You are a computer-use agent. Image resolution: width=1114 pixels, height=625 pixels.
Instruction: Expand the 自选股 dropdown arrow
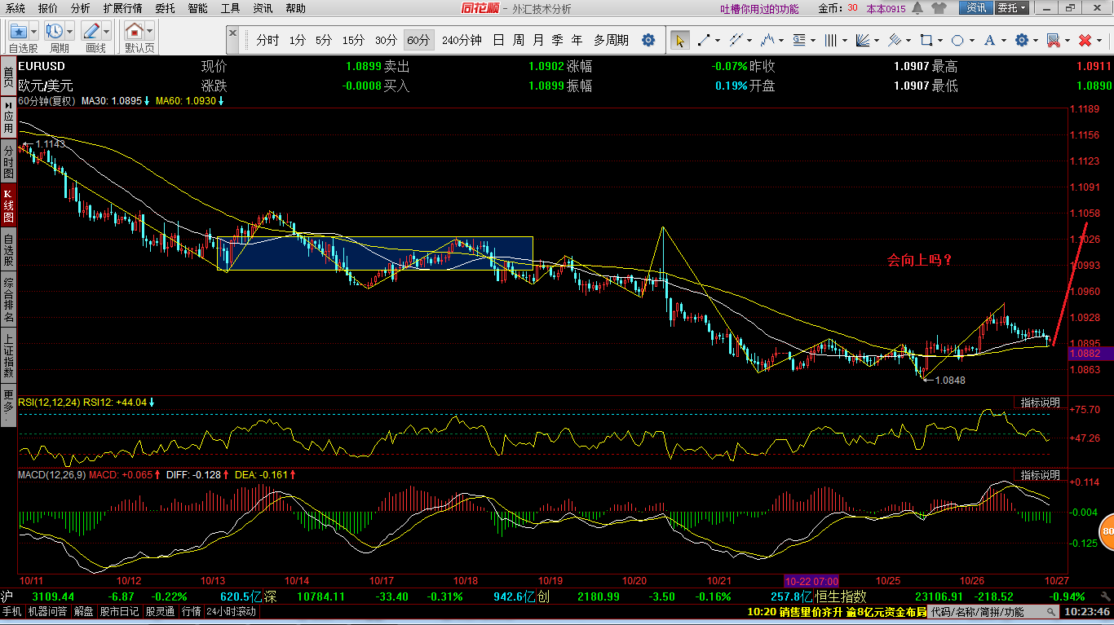[x=33, y=32]
